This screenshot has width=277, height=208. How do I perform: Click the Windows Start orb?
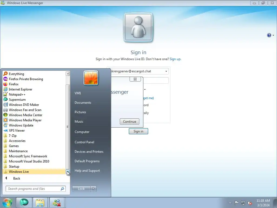pos(7,203)
